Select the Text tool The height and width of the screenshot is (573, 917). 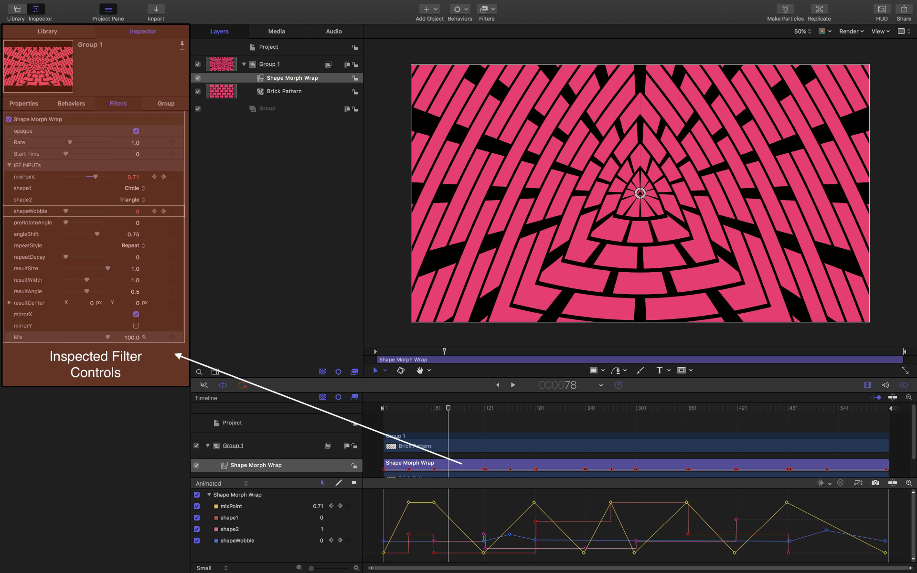point(660,370)
